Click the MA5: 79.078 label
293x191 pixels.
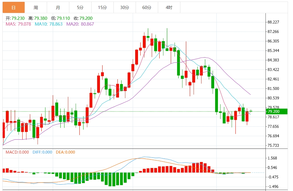[x=18, y=24]
